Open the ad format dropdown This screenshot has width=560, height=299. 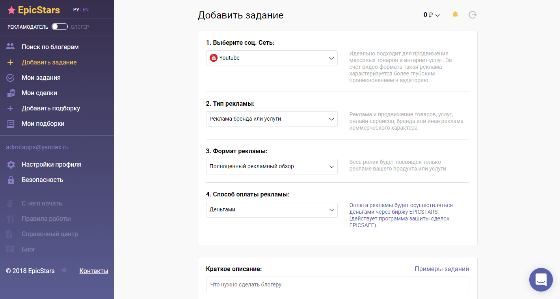[272, 167]
